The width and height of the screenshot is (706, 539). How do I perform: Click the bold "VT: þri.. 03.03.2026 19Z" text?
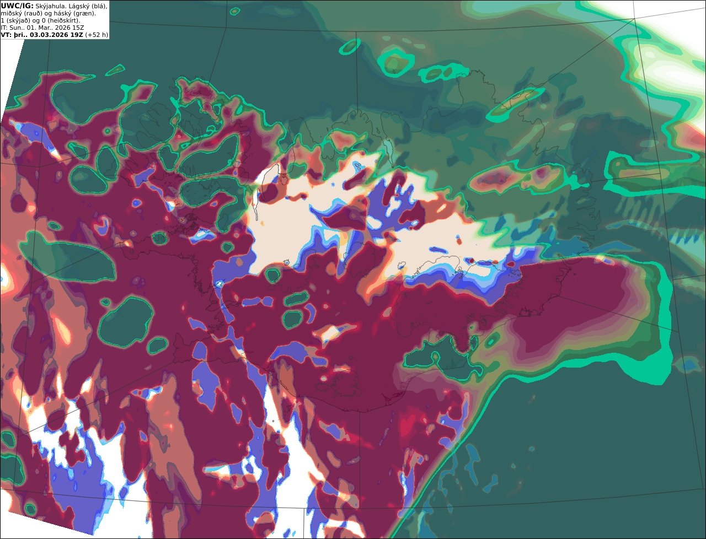[42, 35]
